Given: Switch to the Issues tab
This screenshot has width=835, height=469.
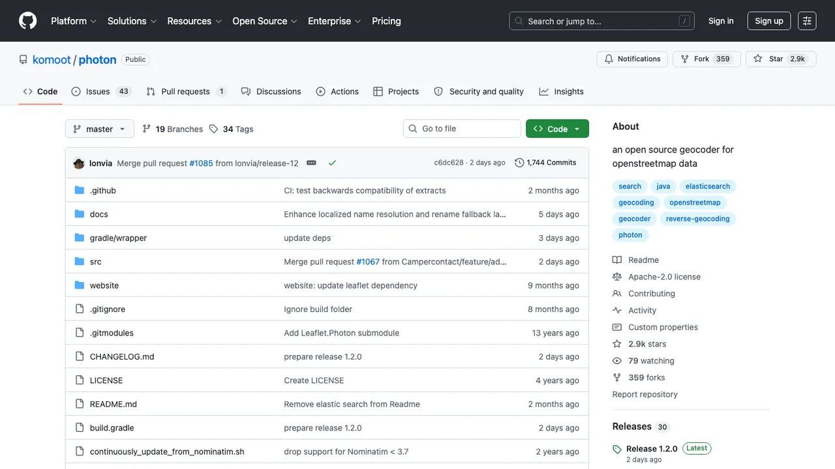Looking at the screenshot, I should (101, 92).
